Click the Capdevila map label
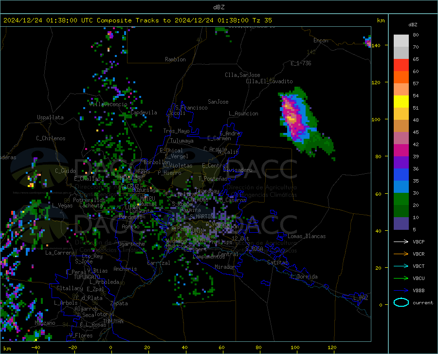This screenshot has height=354, width=438. (x=144, y=112)
